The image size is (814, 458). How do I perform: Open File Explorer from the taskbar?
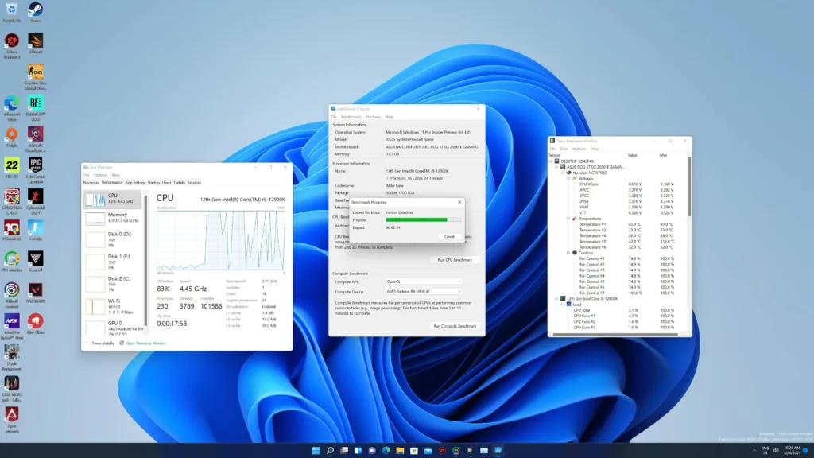click(400, 450)
